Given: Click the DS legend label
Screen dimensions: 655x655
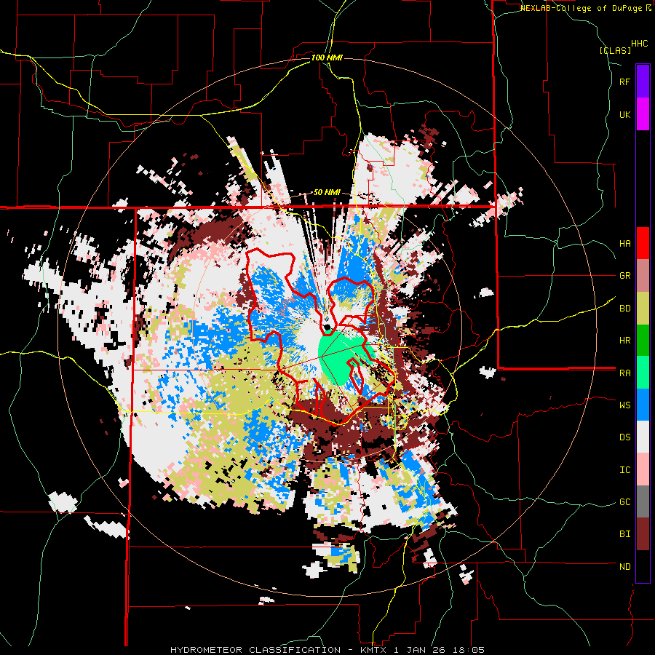Looking at the screenshot, I should tap(624, 437).
